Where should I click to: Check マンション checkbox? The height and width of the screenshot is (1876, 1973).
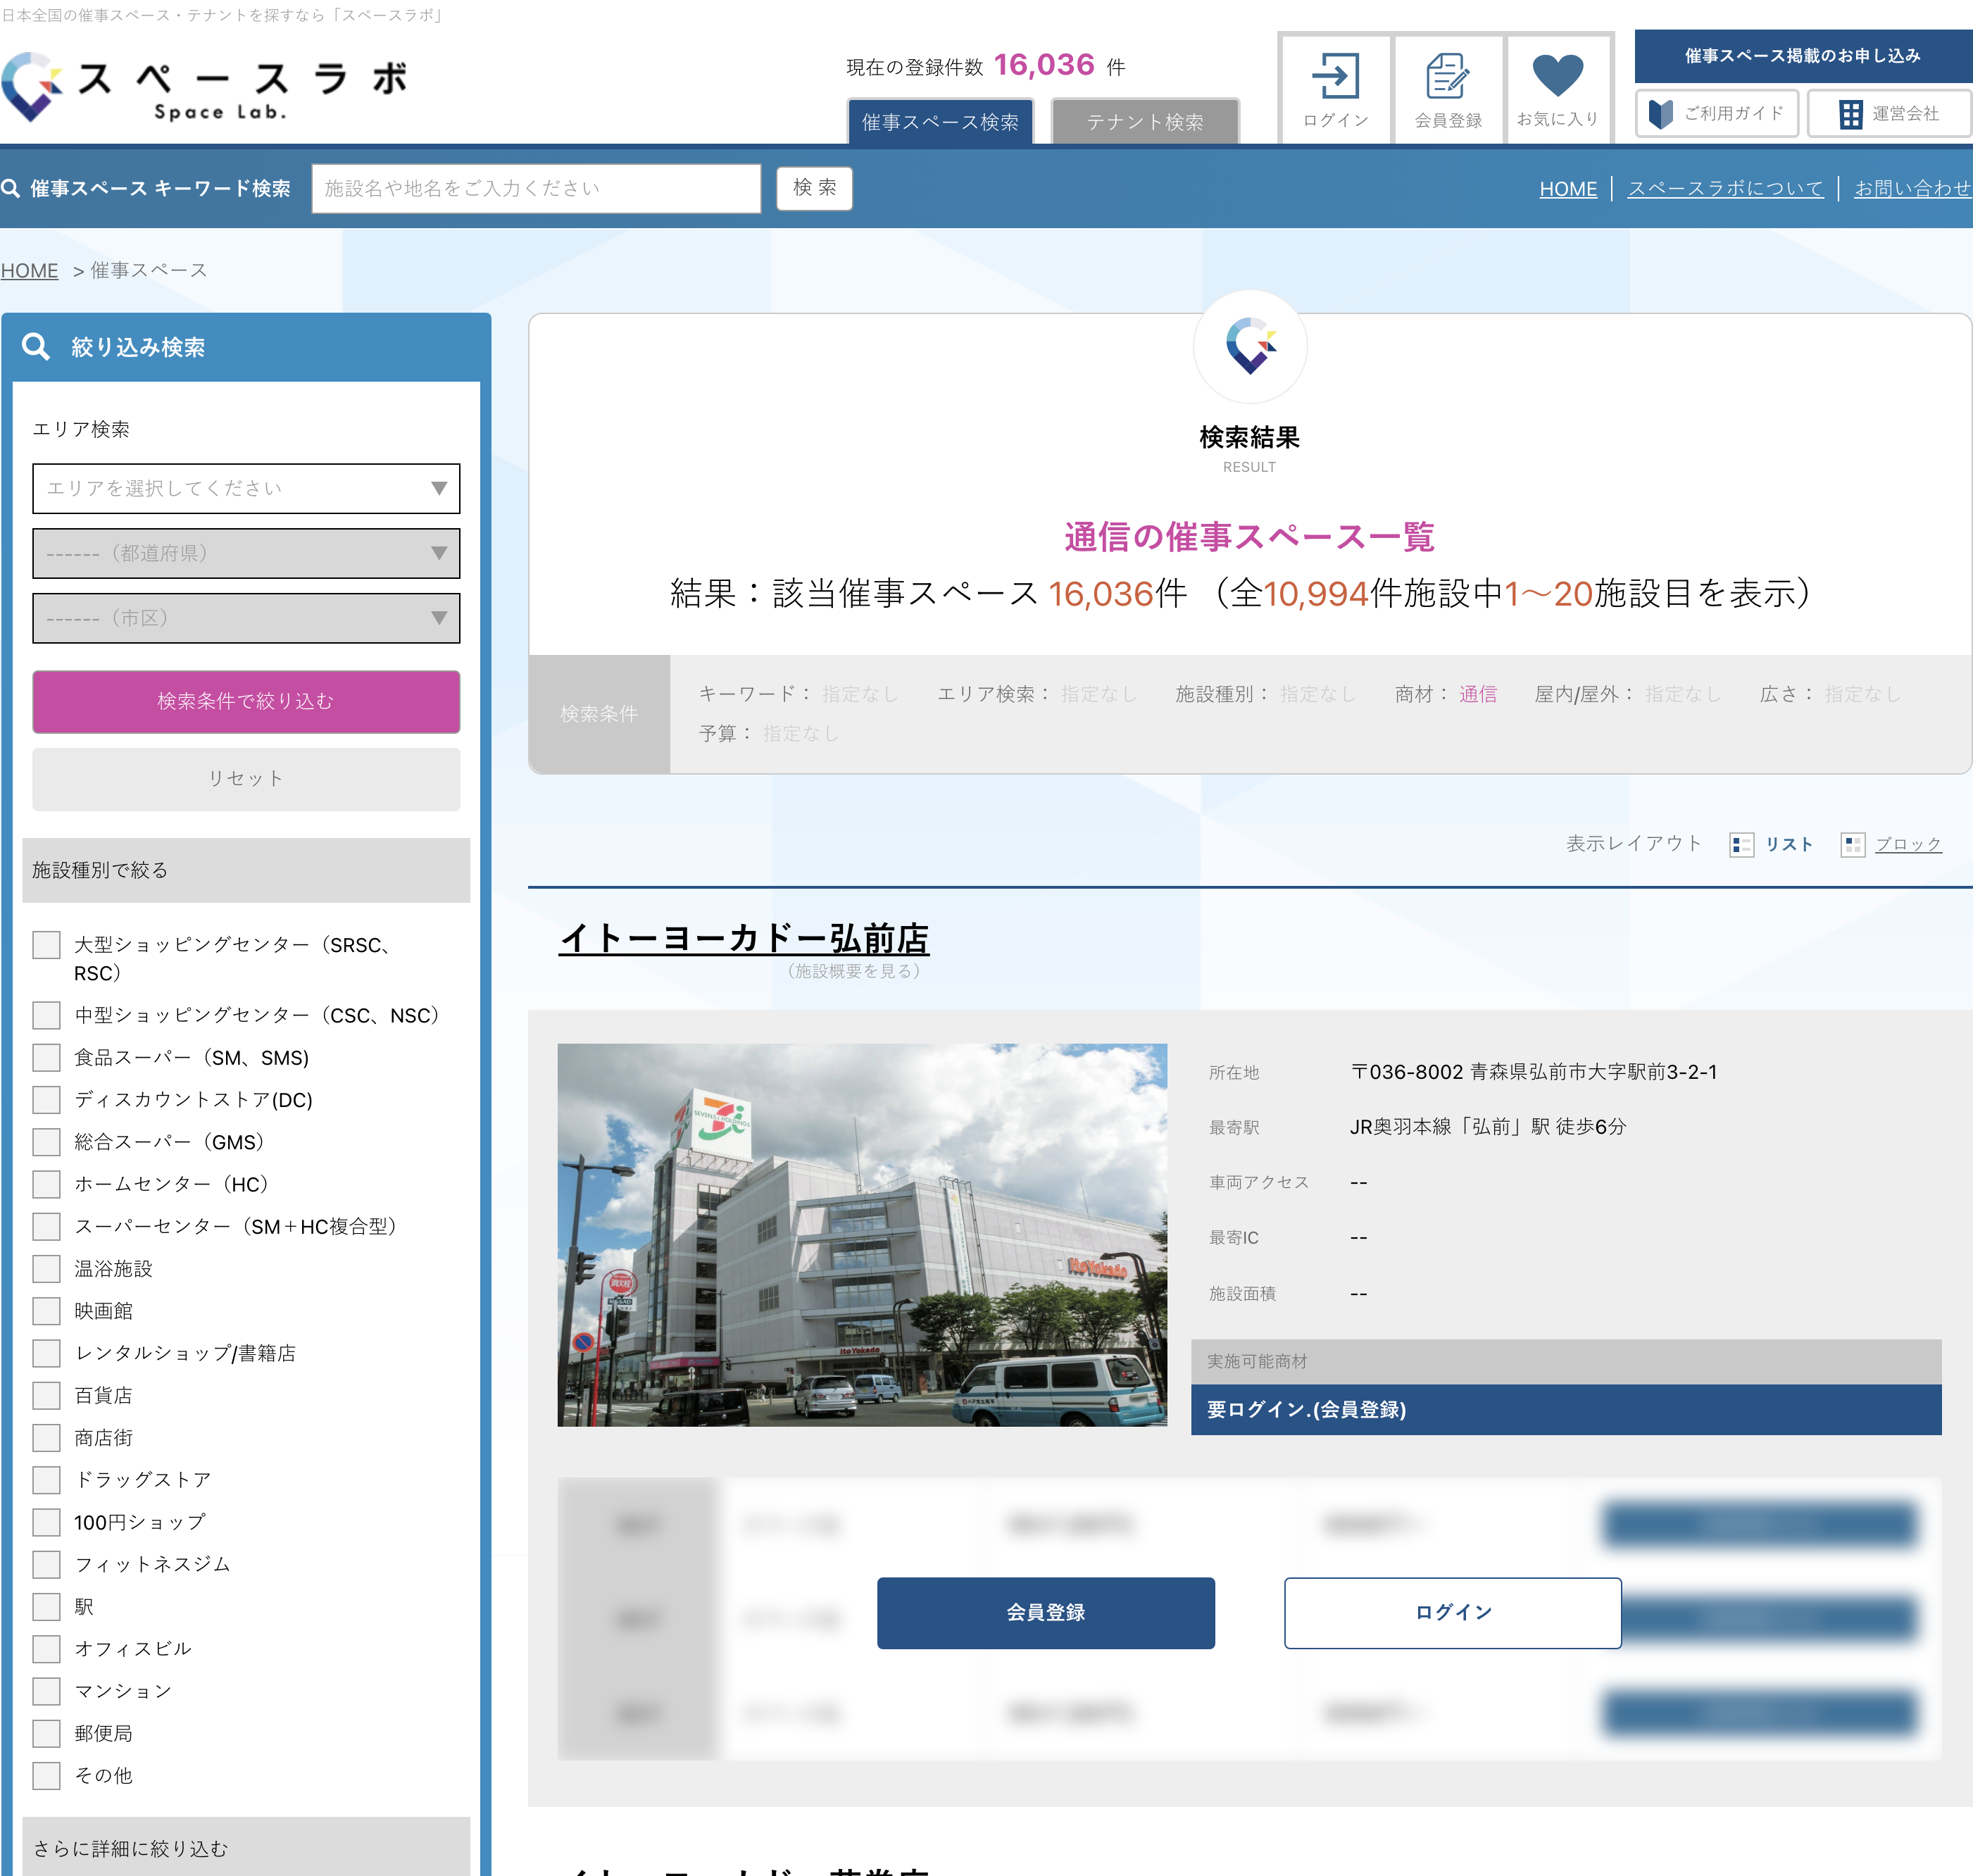[46, 1691]
